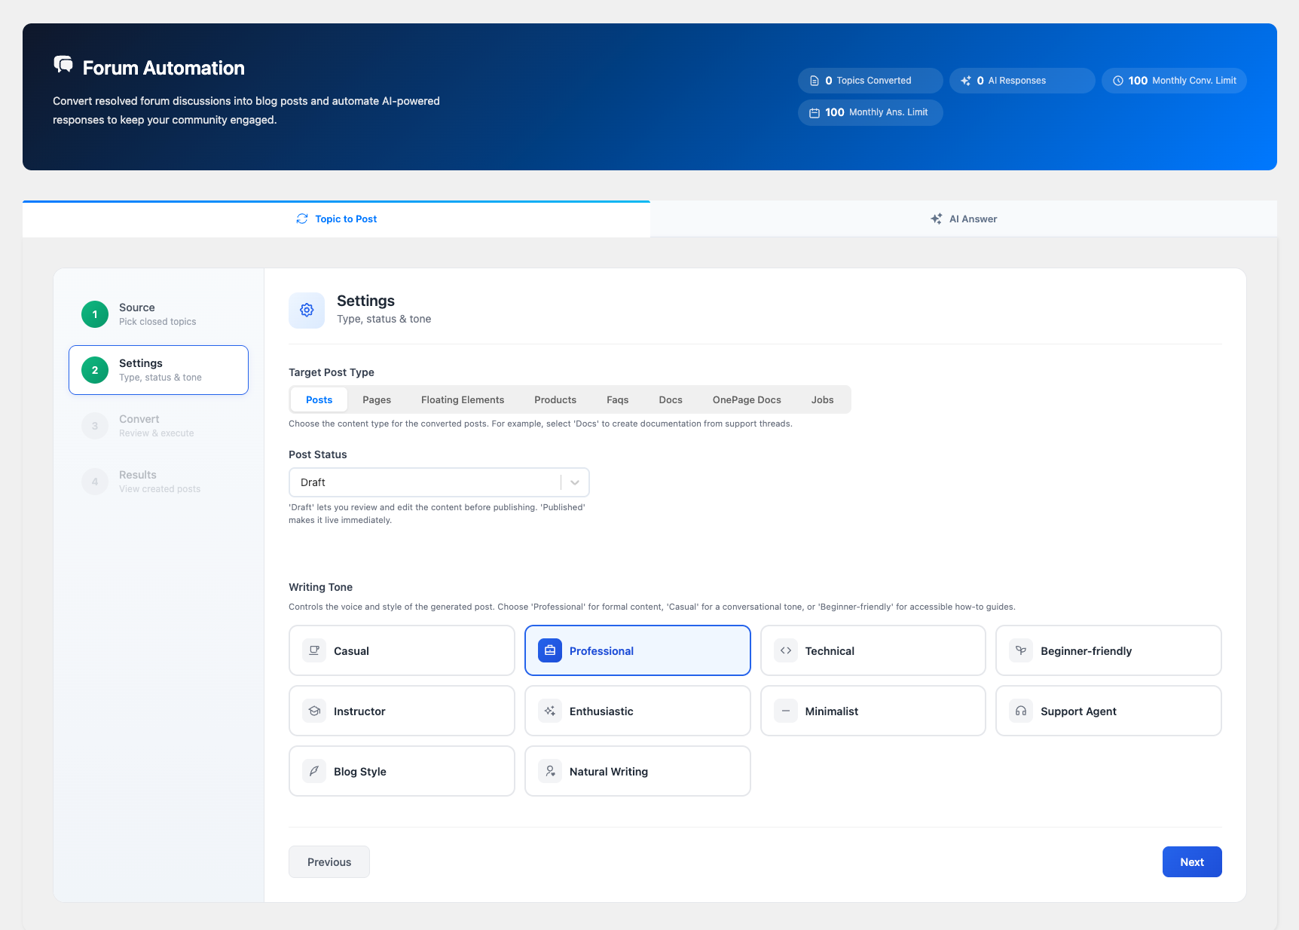Open the Post Status Draft dropdown
This screenshot has width=1299, height=930.
(439, 482)
